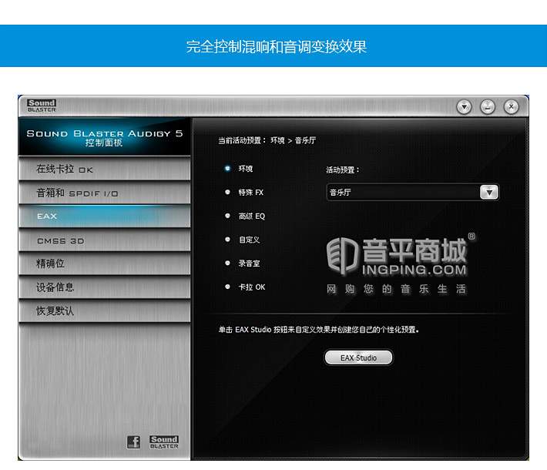Select the EAX sidebar item

105,217
